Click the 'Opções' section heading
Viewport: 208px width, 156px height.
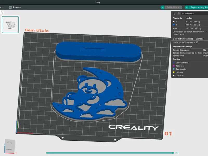[x=176, y=59]
